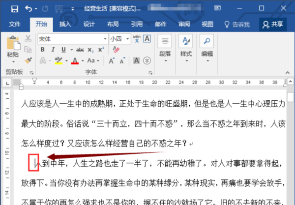Image resolution: width=295 pixels, height=205 pixels.
Task: Select the Format Painter brush
Action: coord(28,60)
